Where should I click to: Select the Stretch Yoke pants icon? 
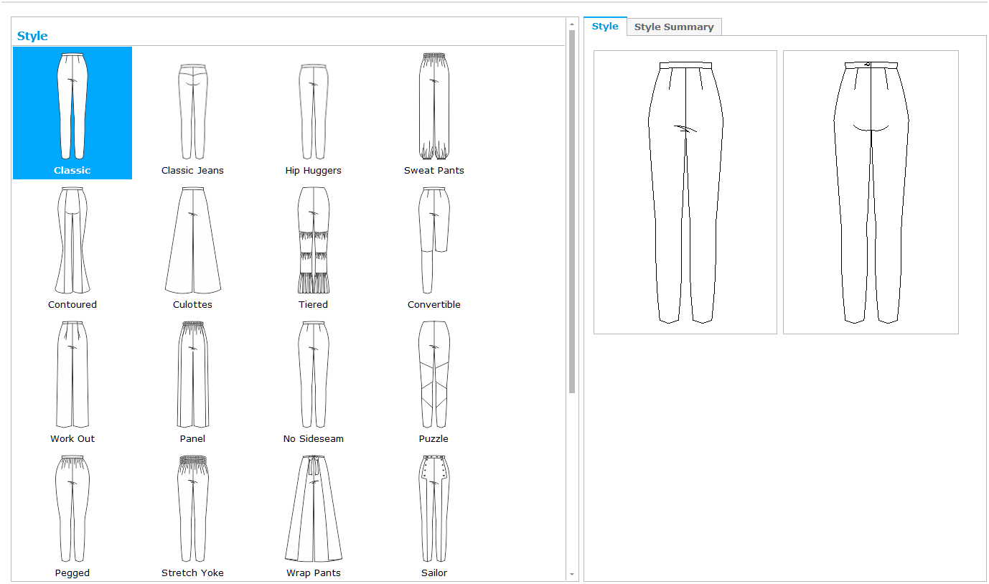click(x=192, y=508)
